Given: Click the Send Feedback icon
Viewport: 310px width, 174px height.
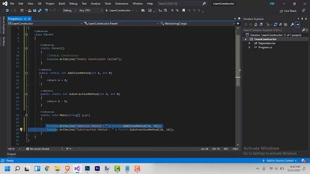Looking at the screenshot, I should (304, 11).
